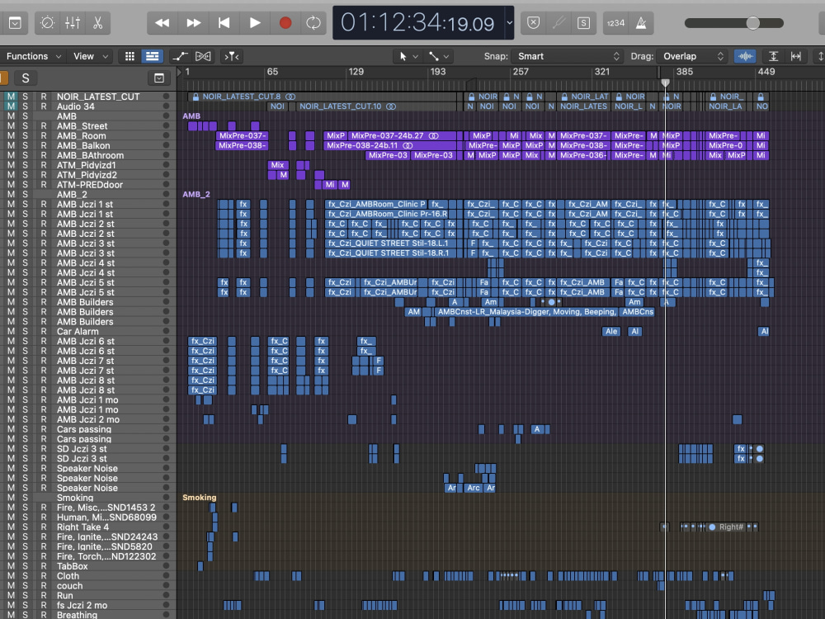825x619 pixels.
Task: Click the AMB_2 folder label in arrange area
Action: click(x=196, y=194)
